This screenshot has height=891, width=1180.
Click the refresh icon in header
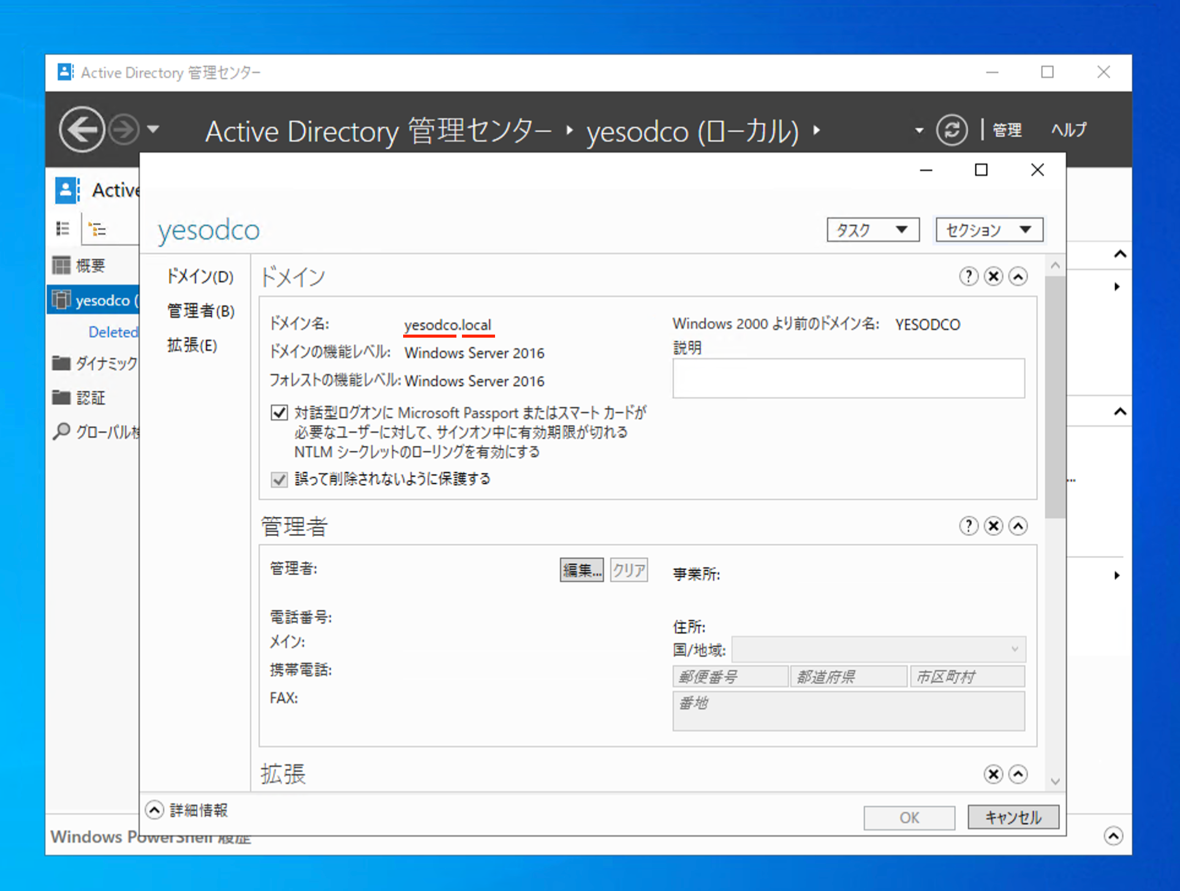pyautogui.click(x=951, y=129)
